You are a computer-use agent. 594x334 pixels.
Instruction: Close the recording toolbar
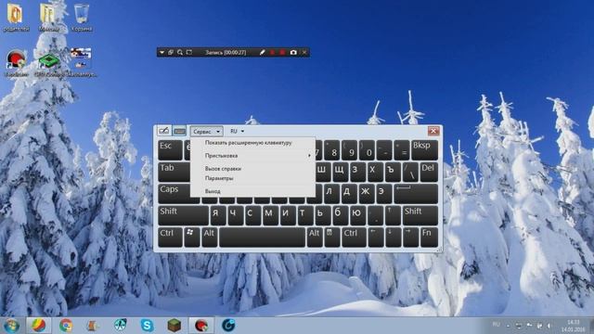point(304,52)
